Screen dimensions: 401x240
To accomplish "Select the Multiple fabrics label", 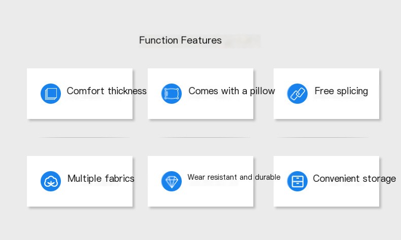I will 101,179.
